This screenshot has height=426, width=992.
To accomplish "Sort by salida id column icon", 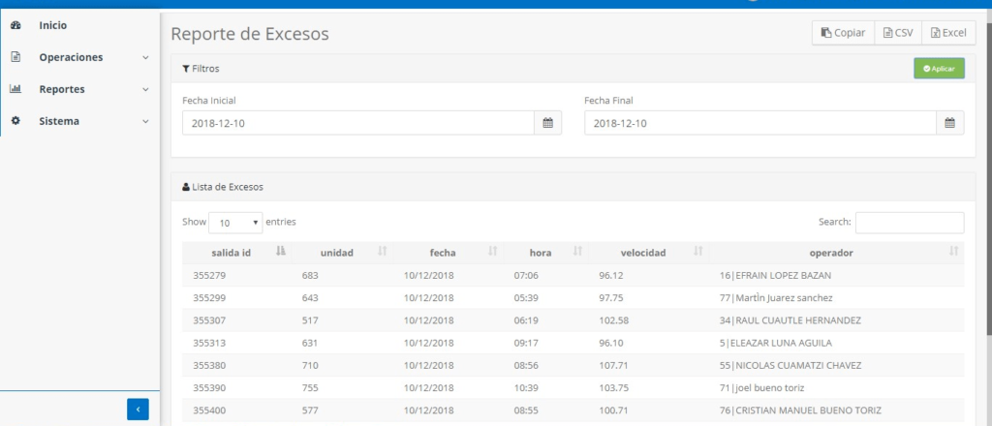I will [x=281, y=252].
